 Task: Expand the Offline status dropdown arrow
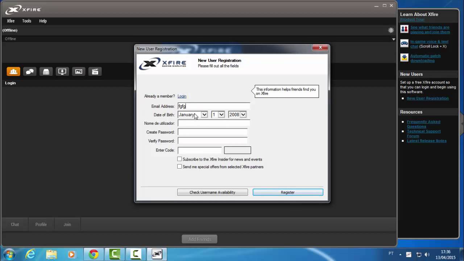click(x=394, y=39)
